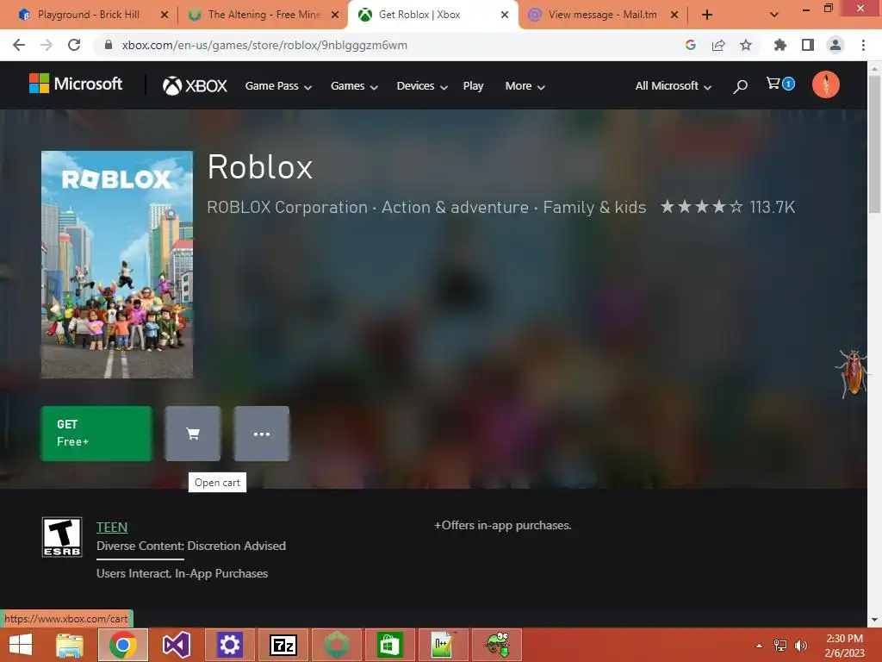Expand the Devices dropdown menu
Screen dimensions: 882x662
point(422,86)
